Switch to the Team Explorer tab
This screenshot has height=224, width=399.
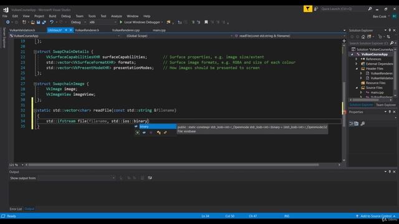pyautogui.click(x=386, y=105)
